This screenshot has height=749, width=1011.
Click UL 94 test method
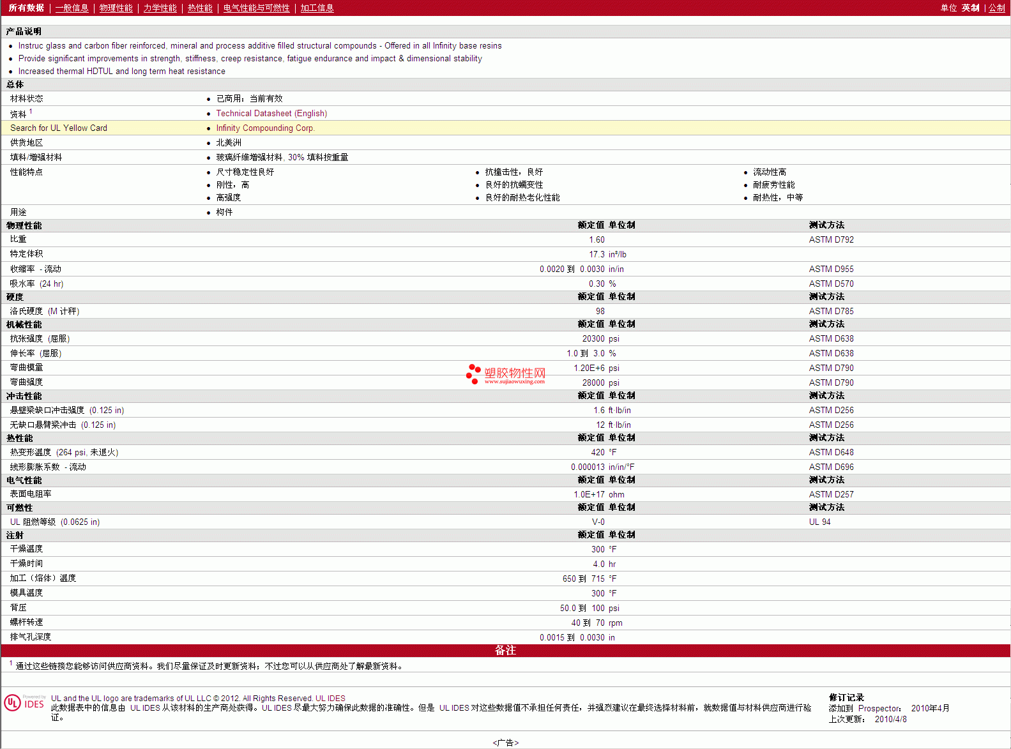(819, 522)
